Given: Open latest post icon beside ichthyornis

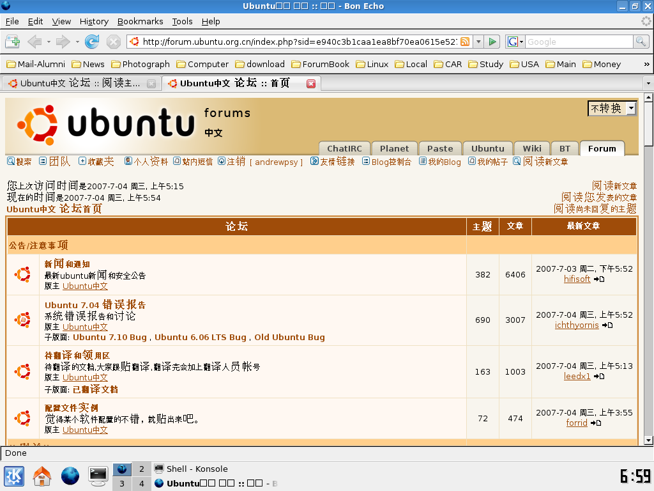Looking at the screenshot, I should pos(607,325).
